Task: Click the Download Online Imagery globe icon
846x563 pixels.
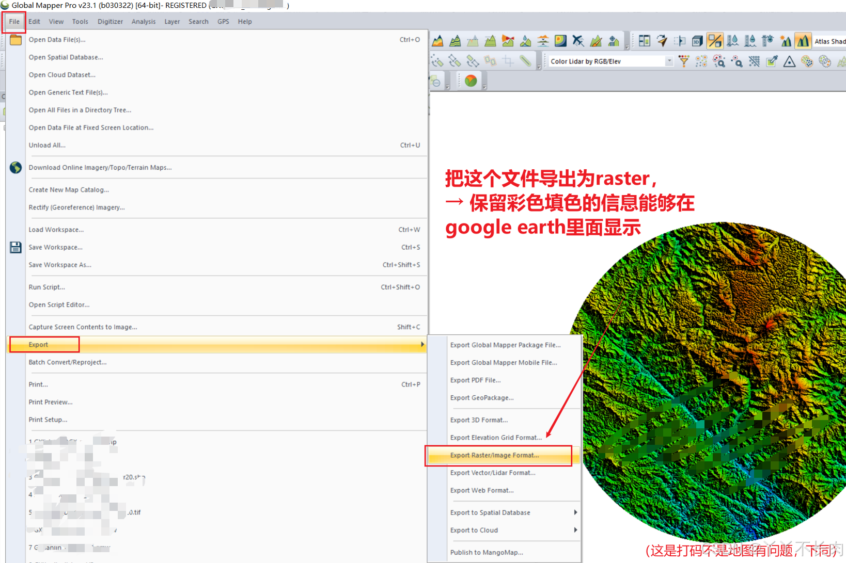Action: point(15,167)
